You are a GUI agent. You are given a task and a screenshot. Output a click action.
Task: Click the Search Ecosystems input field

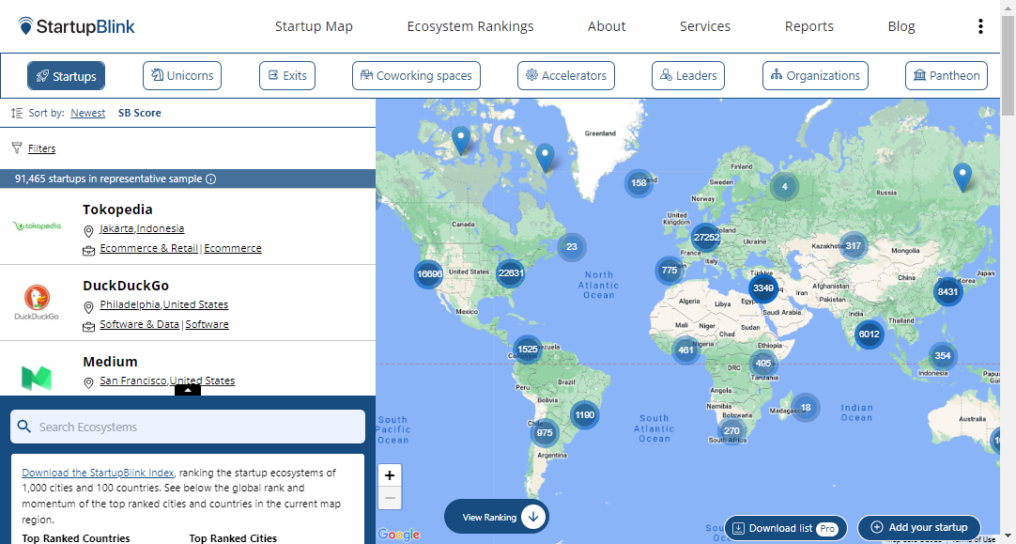point(188,427)
